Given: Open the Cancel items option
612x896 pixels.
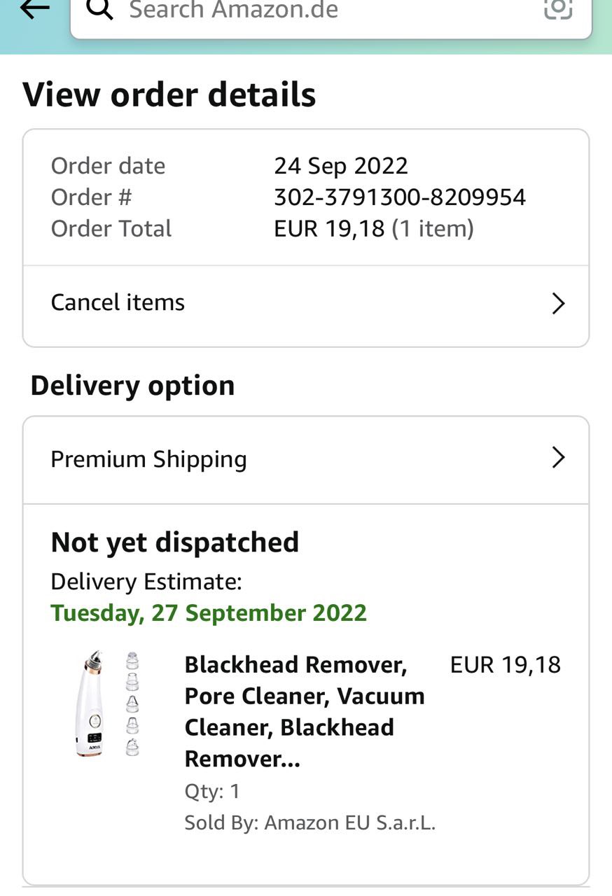Looking at the screenshot, I should tap(118, 302).
